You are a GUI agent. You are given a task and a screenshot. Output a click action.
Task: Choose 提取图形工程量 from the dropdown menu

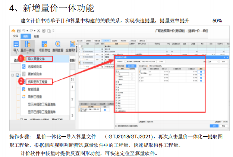tap(38, 81)
